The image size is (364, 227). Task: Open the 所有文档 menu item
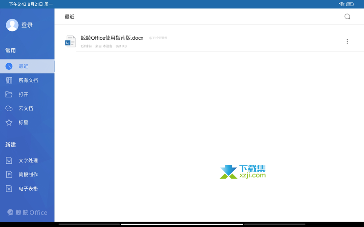pyautogui.click(x=27, y=80)
